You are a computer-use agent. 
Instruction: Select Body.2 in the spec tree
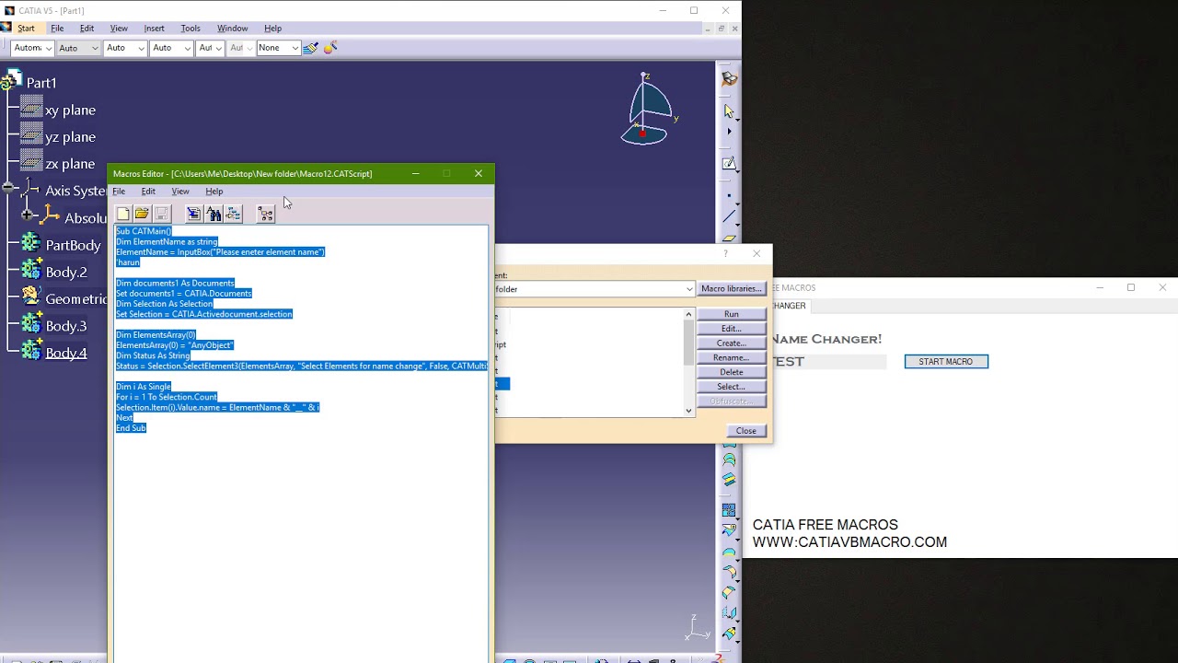click(x=66, y=272)
